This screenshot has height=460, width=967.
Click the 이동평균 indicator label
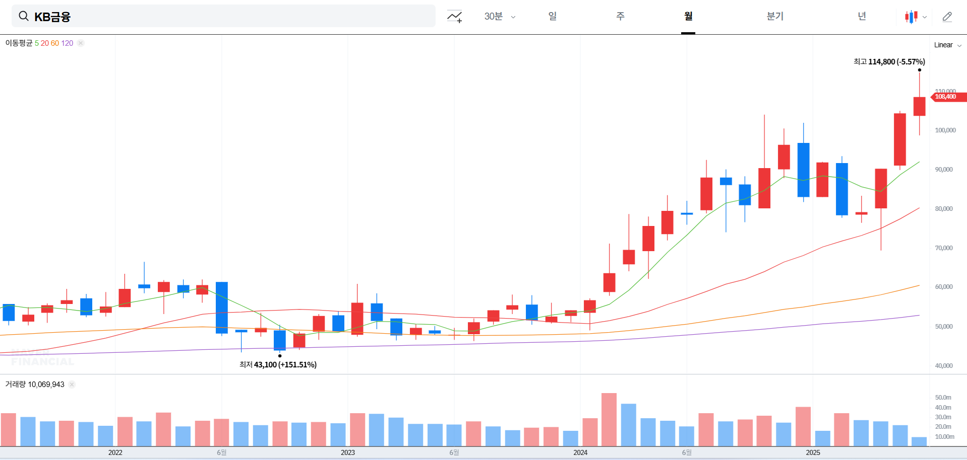(19, 43)
